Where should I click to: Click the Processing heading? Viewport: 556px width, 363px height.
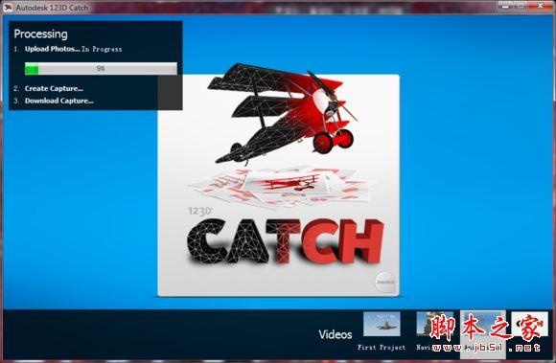pyautogui.click(x=40, y=34)
